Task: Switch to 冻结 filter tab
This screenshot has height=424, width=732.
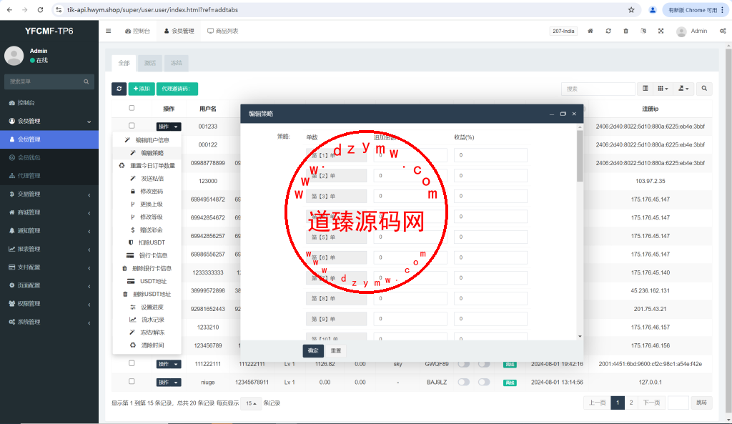Action: pos(176,63)
